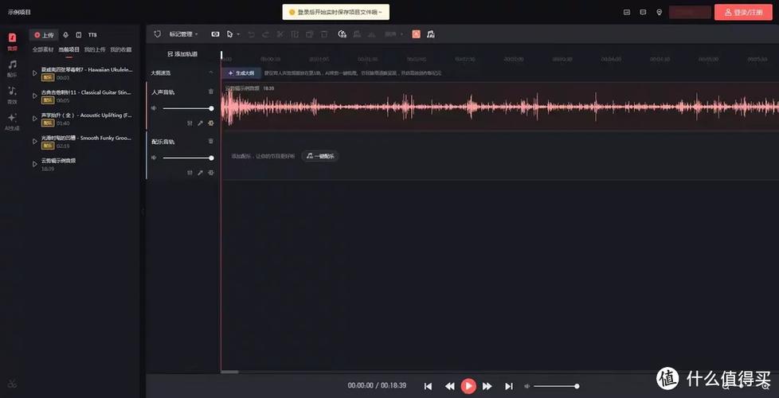Switch to the 当前项目 tab
Image resolution: width=779 pixels, height=398 pixels.
point(69,49)
